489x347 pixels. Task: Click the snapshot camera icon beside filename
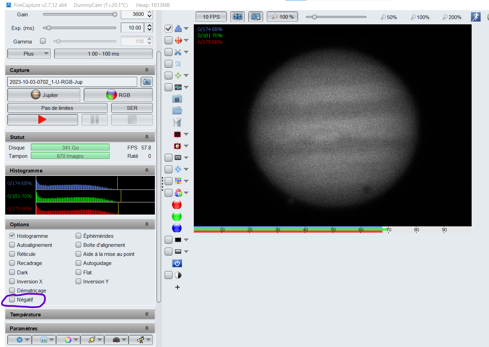[147, 82]
